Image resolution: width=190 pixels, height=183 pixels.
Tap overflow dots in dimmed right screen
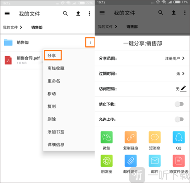click(185, 13)
